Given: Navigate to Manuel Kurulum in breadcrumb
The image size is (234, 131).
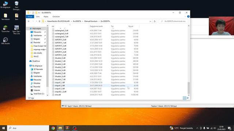Looking at the screenshot, I should click(x=91, y=21).
